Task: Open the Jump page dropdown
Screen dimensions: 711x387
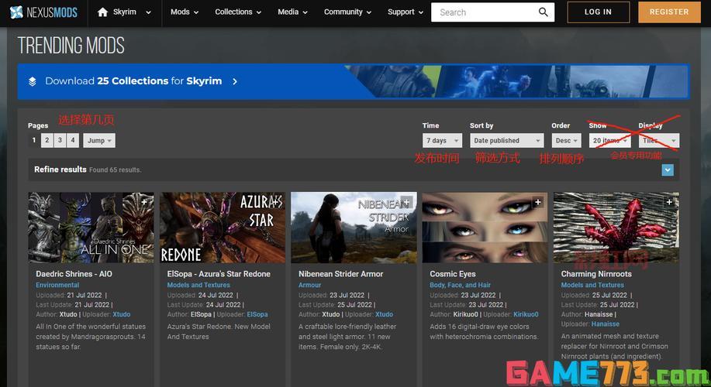Action: coord(99,140)
